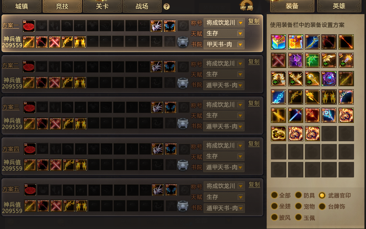Screen dimensions: 366x229
Task: Click the 复制 link for 方案三
Action: 254,103
